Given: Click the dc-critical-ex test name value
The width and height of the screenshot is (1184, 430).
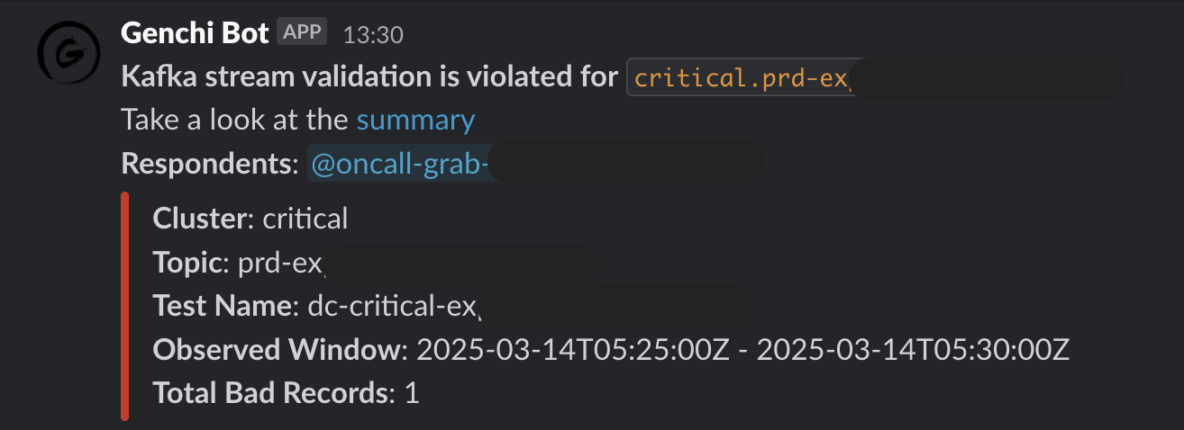Looking at the screenshot, I should 392,306.
